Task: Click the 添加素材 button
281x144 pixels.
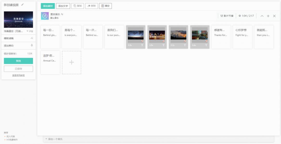Action: [48, 6]
